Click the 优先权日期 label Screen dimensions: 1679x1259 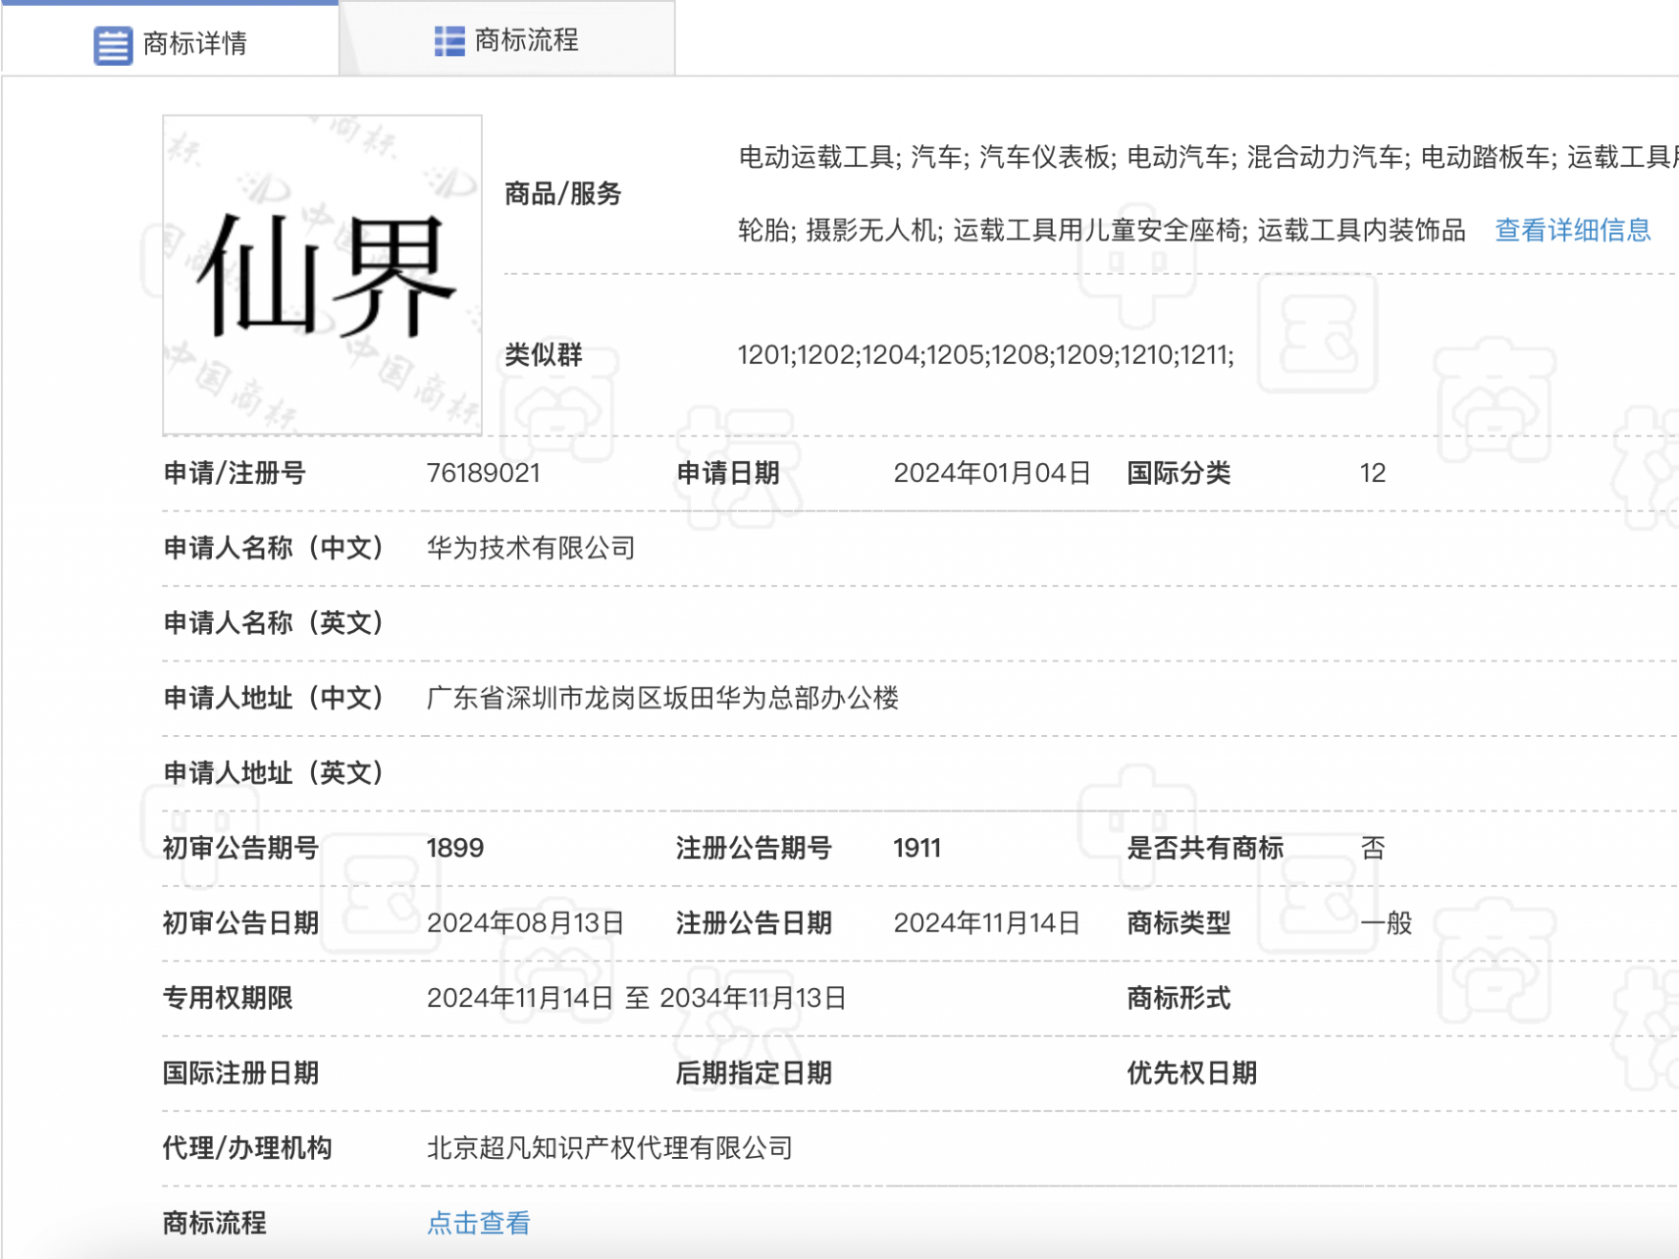pos(1191,1073)
